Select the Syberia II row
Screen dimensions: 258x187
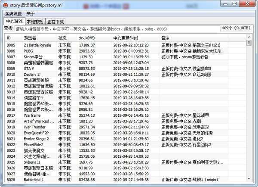125,162
